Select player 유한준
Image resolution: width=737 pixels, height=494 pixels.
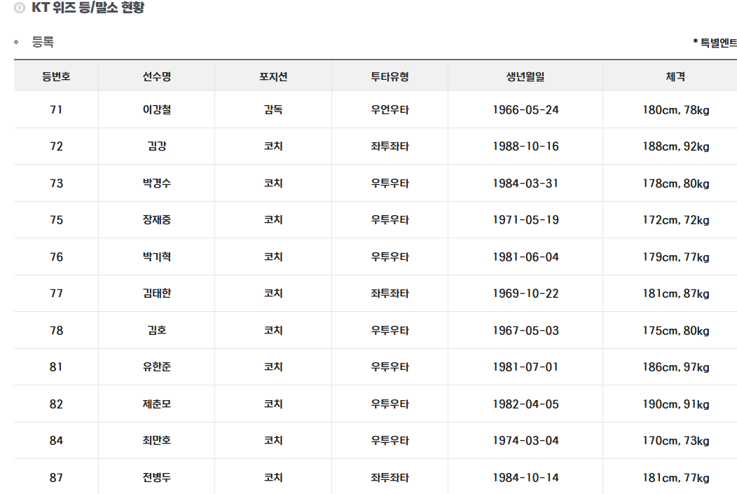click(x=156, y=367)
